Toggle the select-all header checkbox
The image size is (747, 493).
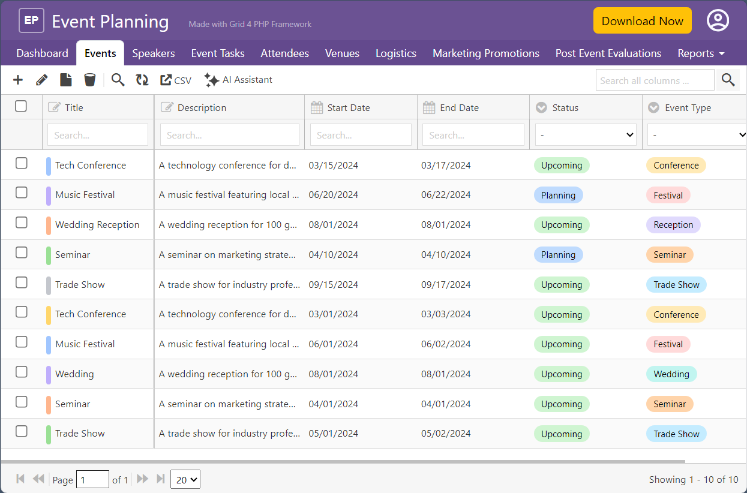point(21,106)
